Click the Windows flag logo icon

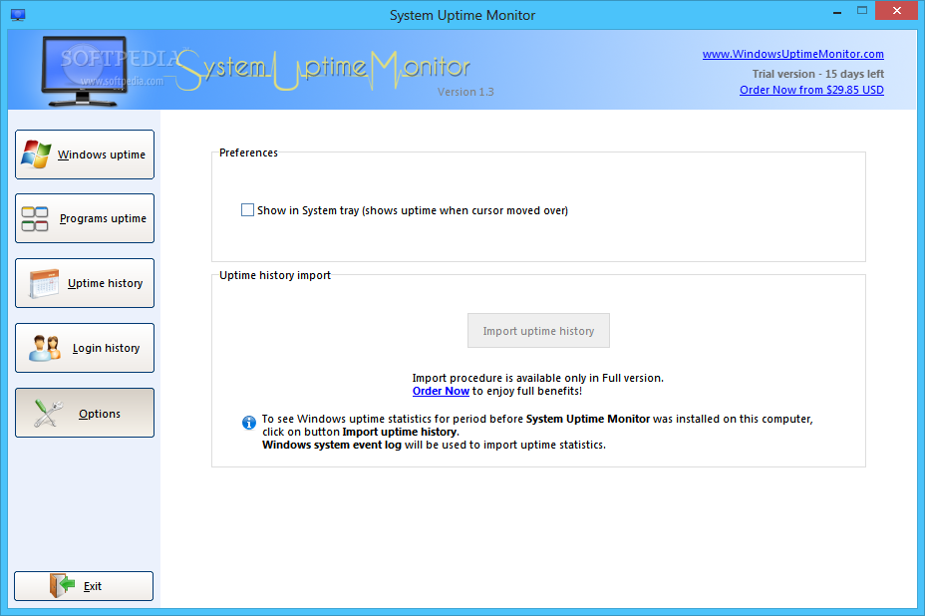(36, 154)
